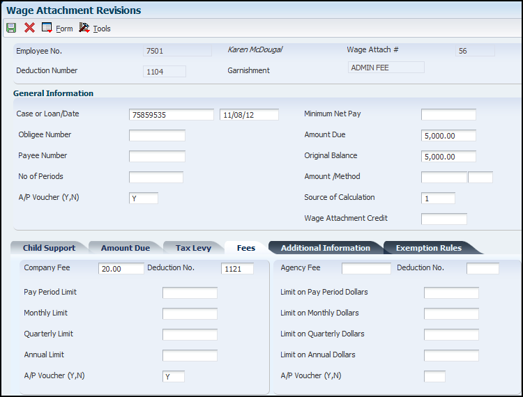Click the Source of Calculation field
The width and height of the screenshot is (523, 397).
(x=438, y=198)
